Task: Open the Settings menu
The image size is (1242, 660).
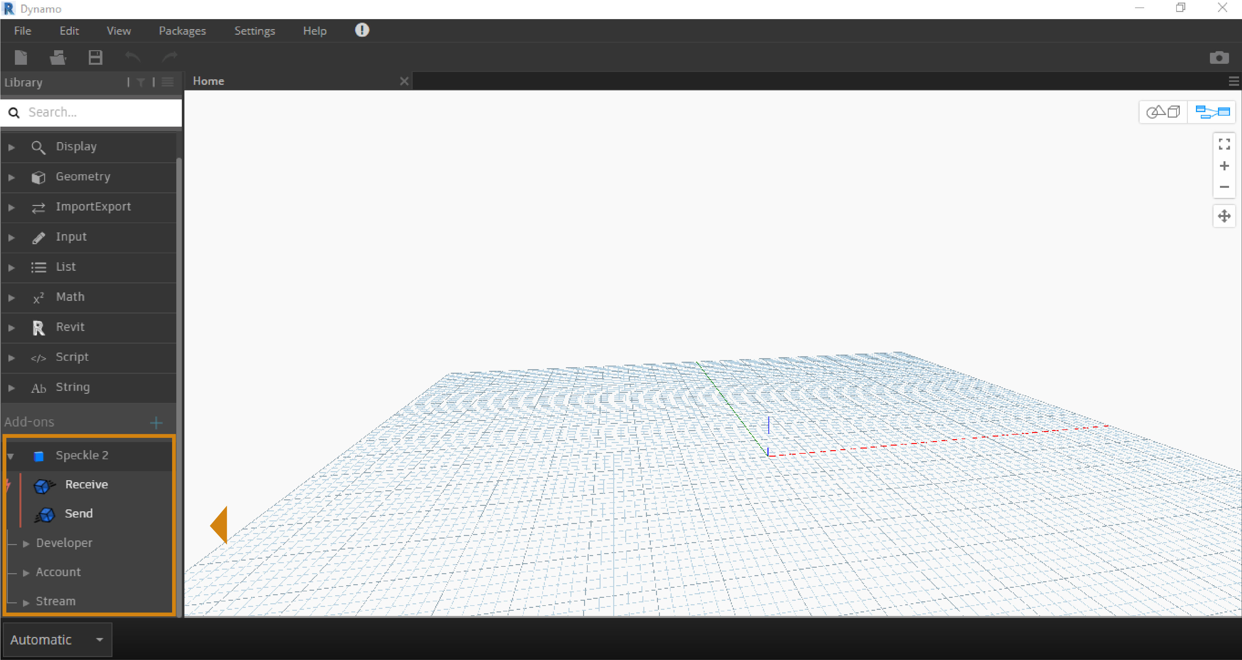Action: 255,30
